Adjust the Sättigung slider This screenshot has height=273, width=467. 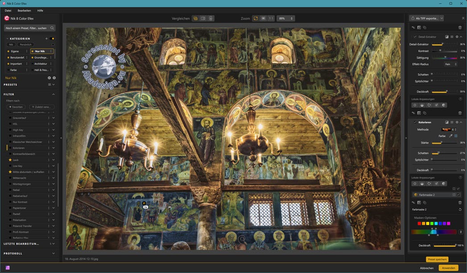click(x=444, y=58)
